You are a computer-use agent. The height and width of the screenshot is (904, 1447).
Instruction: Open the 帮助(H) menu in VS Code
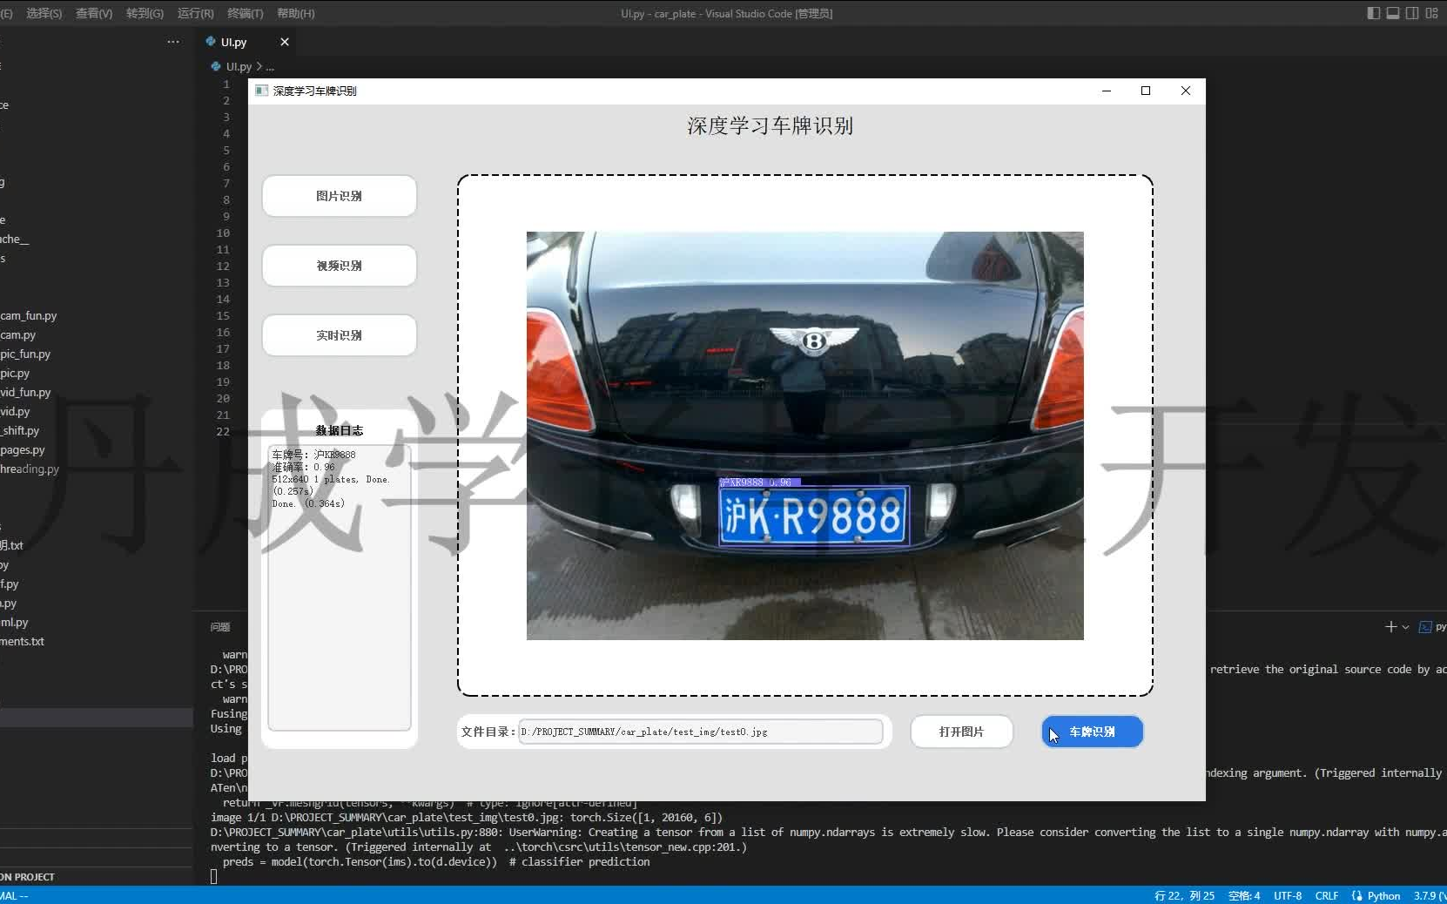tap(296, 13)
